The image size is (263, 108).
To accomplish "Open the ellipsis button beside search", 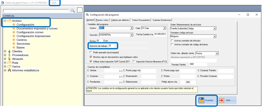I will pyautogui.click(x=80, y=10).
